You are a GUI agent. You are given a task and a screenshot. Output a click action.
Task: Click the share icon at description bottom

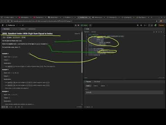pos(19,107)
